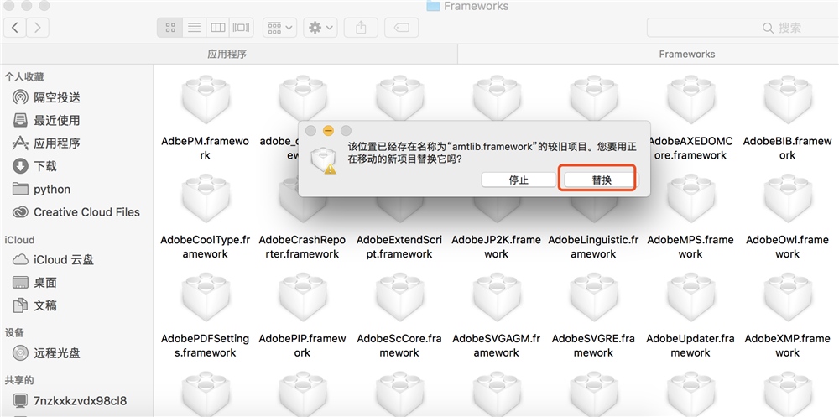This screenshot has width=839, height=417.
Task: Click the AdobeJP2K.framework file name
Action: (496, 247)
